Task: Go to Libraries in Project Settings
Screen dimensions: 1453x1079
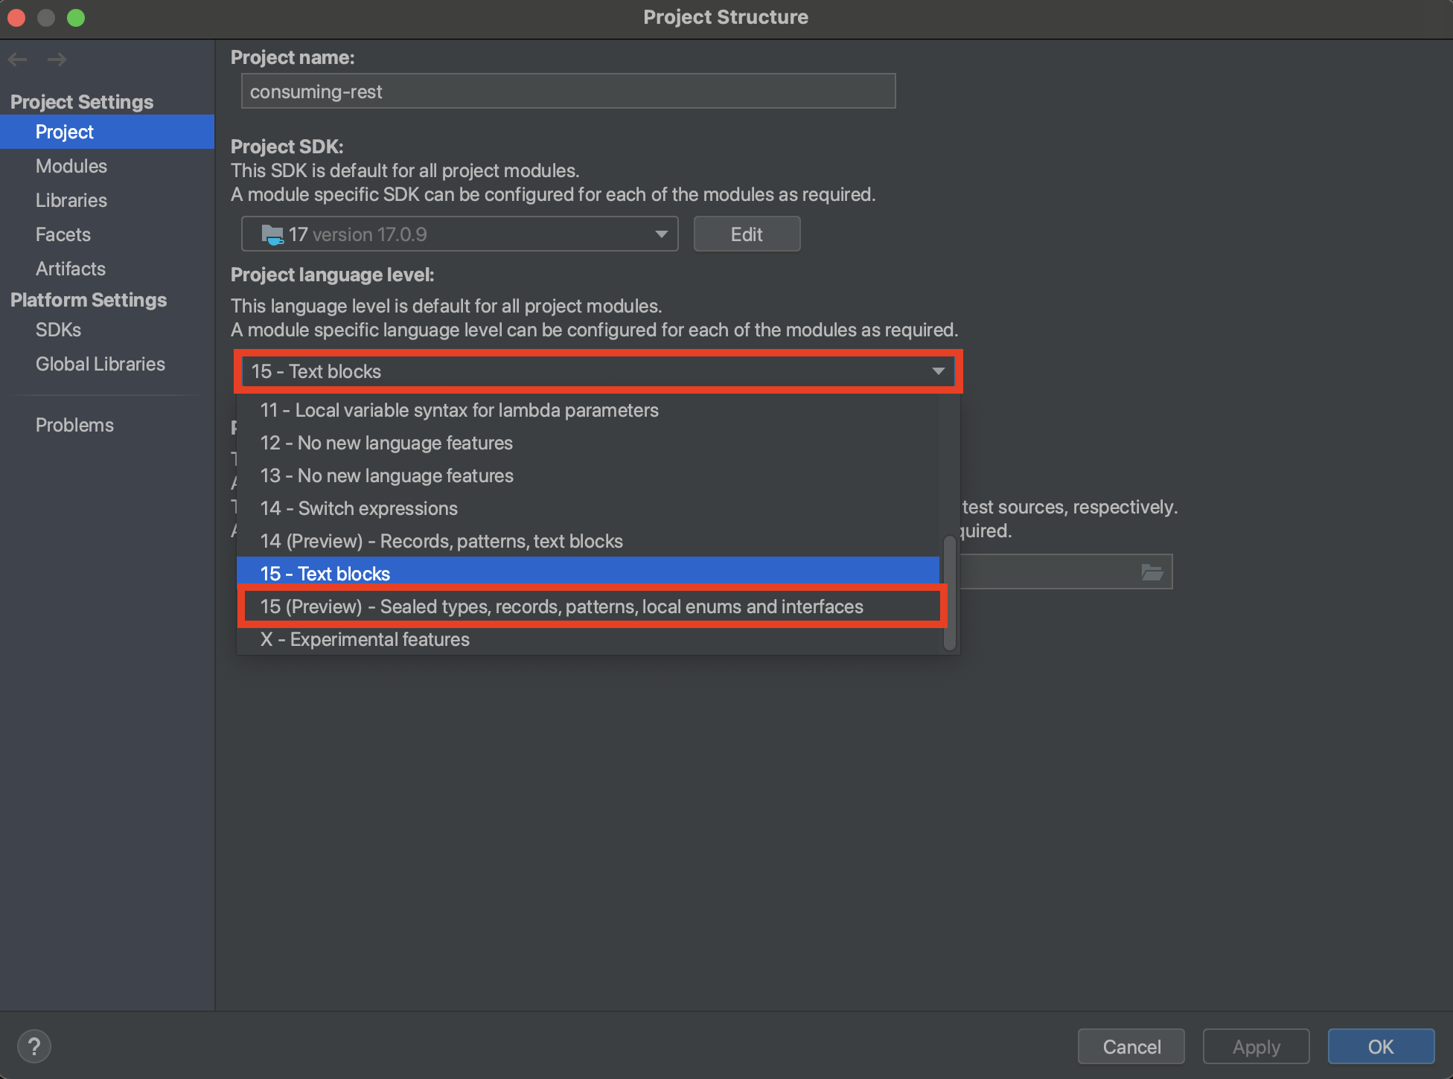Action: point(71,200)
